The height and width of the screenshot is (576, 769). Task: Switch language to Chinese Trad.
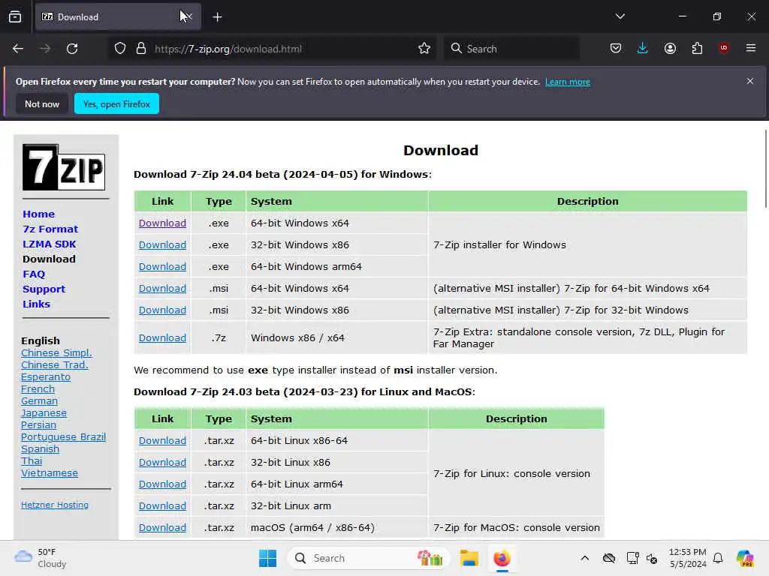(55, 365)
